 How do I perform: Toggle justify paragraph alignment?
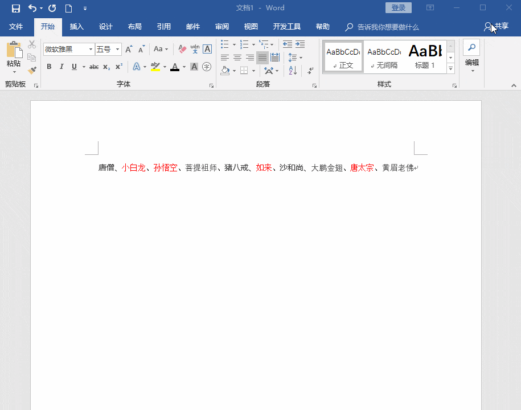pos(262,58)
